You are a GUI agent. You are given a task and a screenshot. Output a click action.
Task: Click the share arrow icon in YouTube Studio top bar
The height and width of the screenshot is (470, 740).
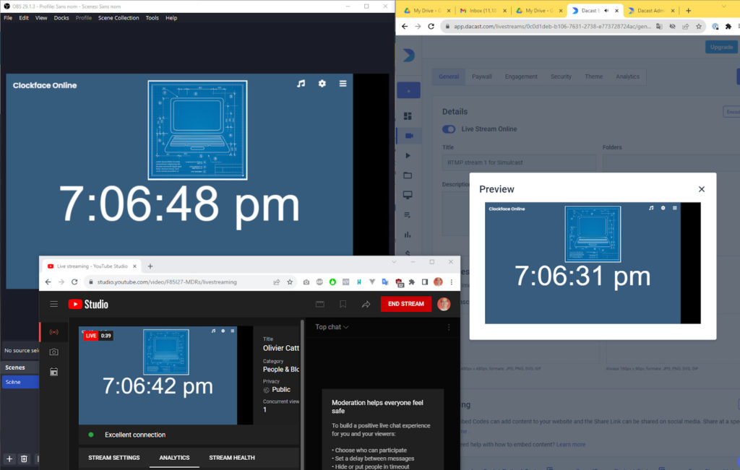coord(366,303)
